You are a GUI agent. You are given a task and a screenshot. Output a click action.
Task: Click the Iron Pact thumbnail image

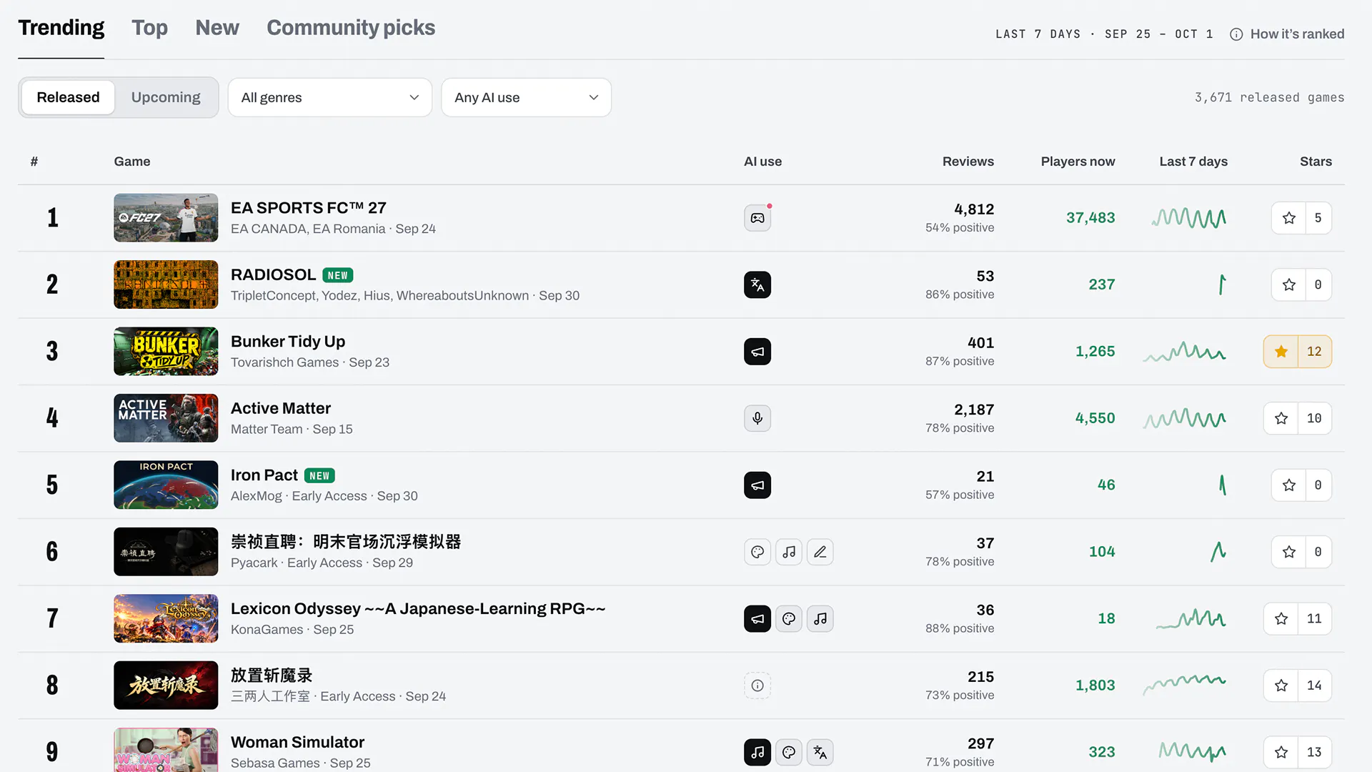pos(166,485)
